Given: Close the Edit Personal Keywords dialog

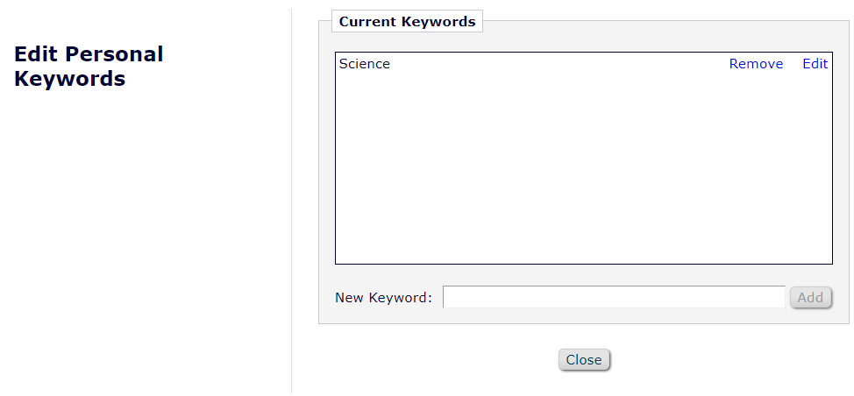Looking at the screenshot, I should tap(584, 360).
